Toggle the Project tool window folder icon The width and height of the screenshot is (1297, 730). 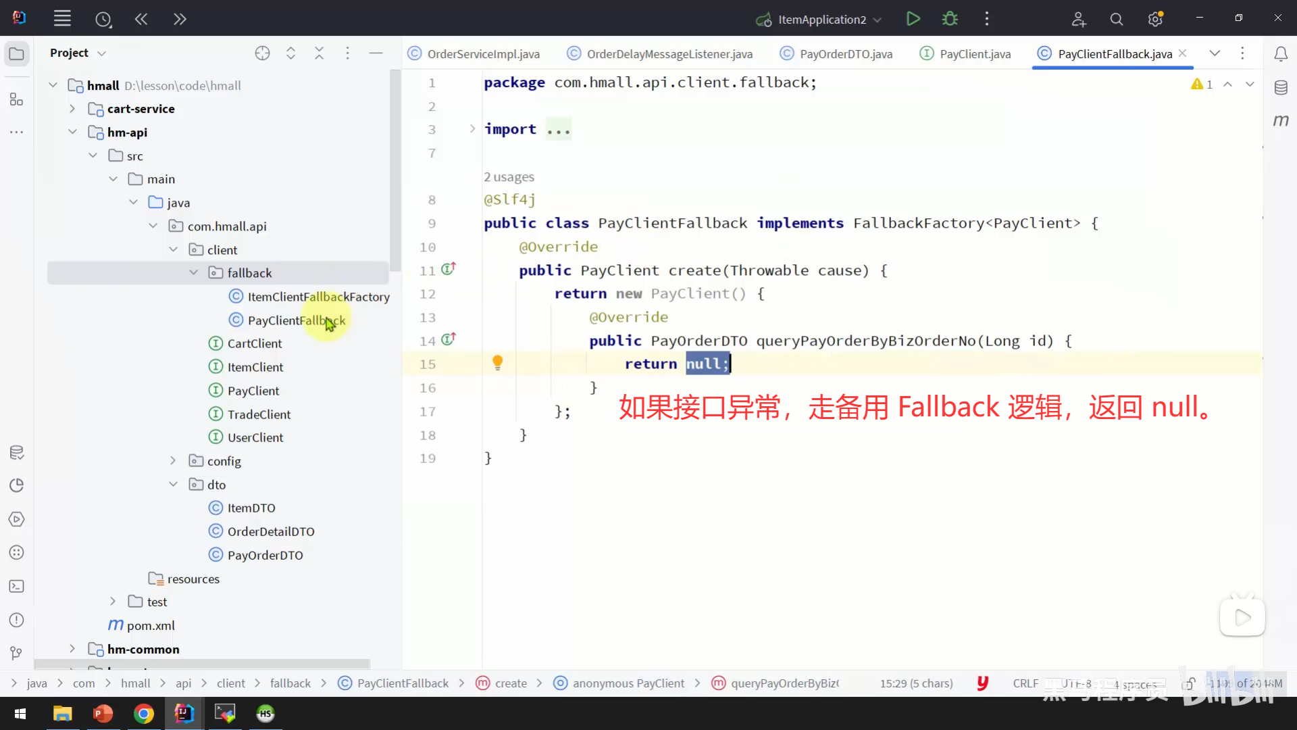tap(17, 53)
